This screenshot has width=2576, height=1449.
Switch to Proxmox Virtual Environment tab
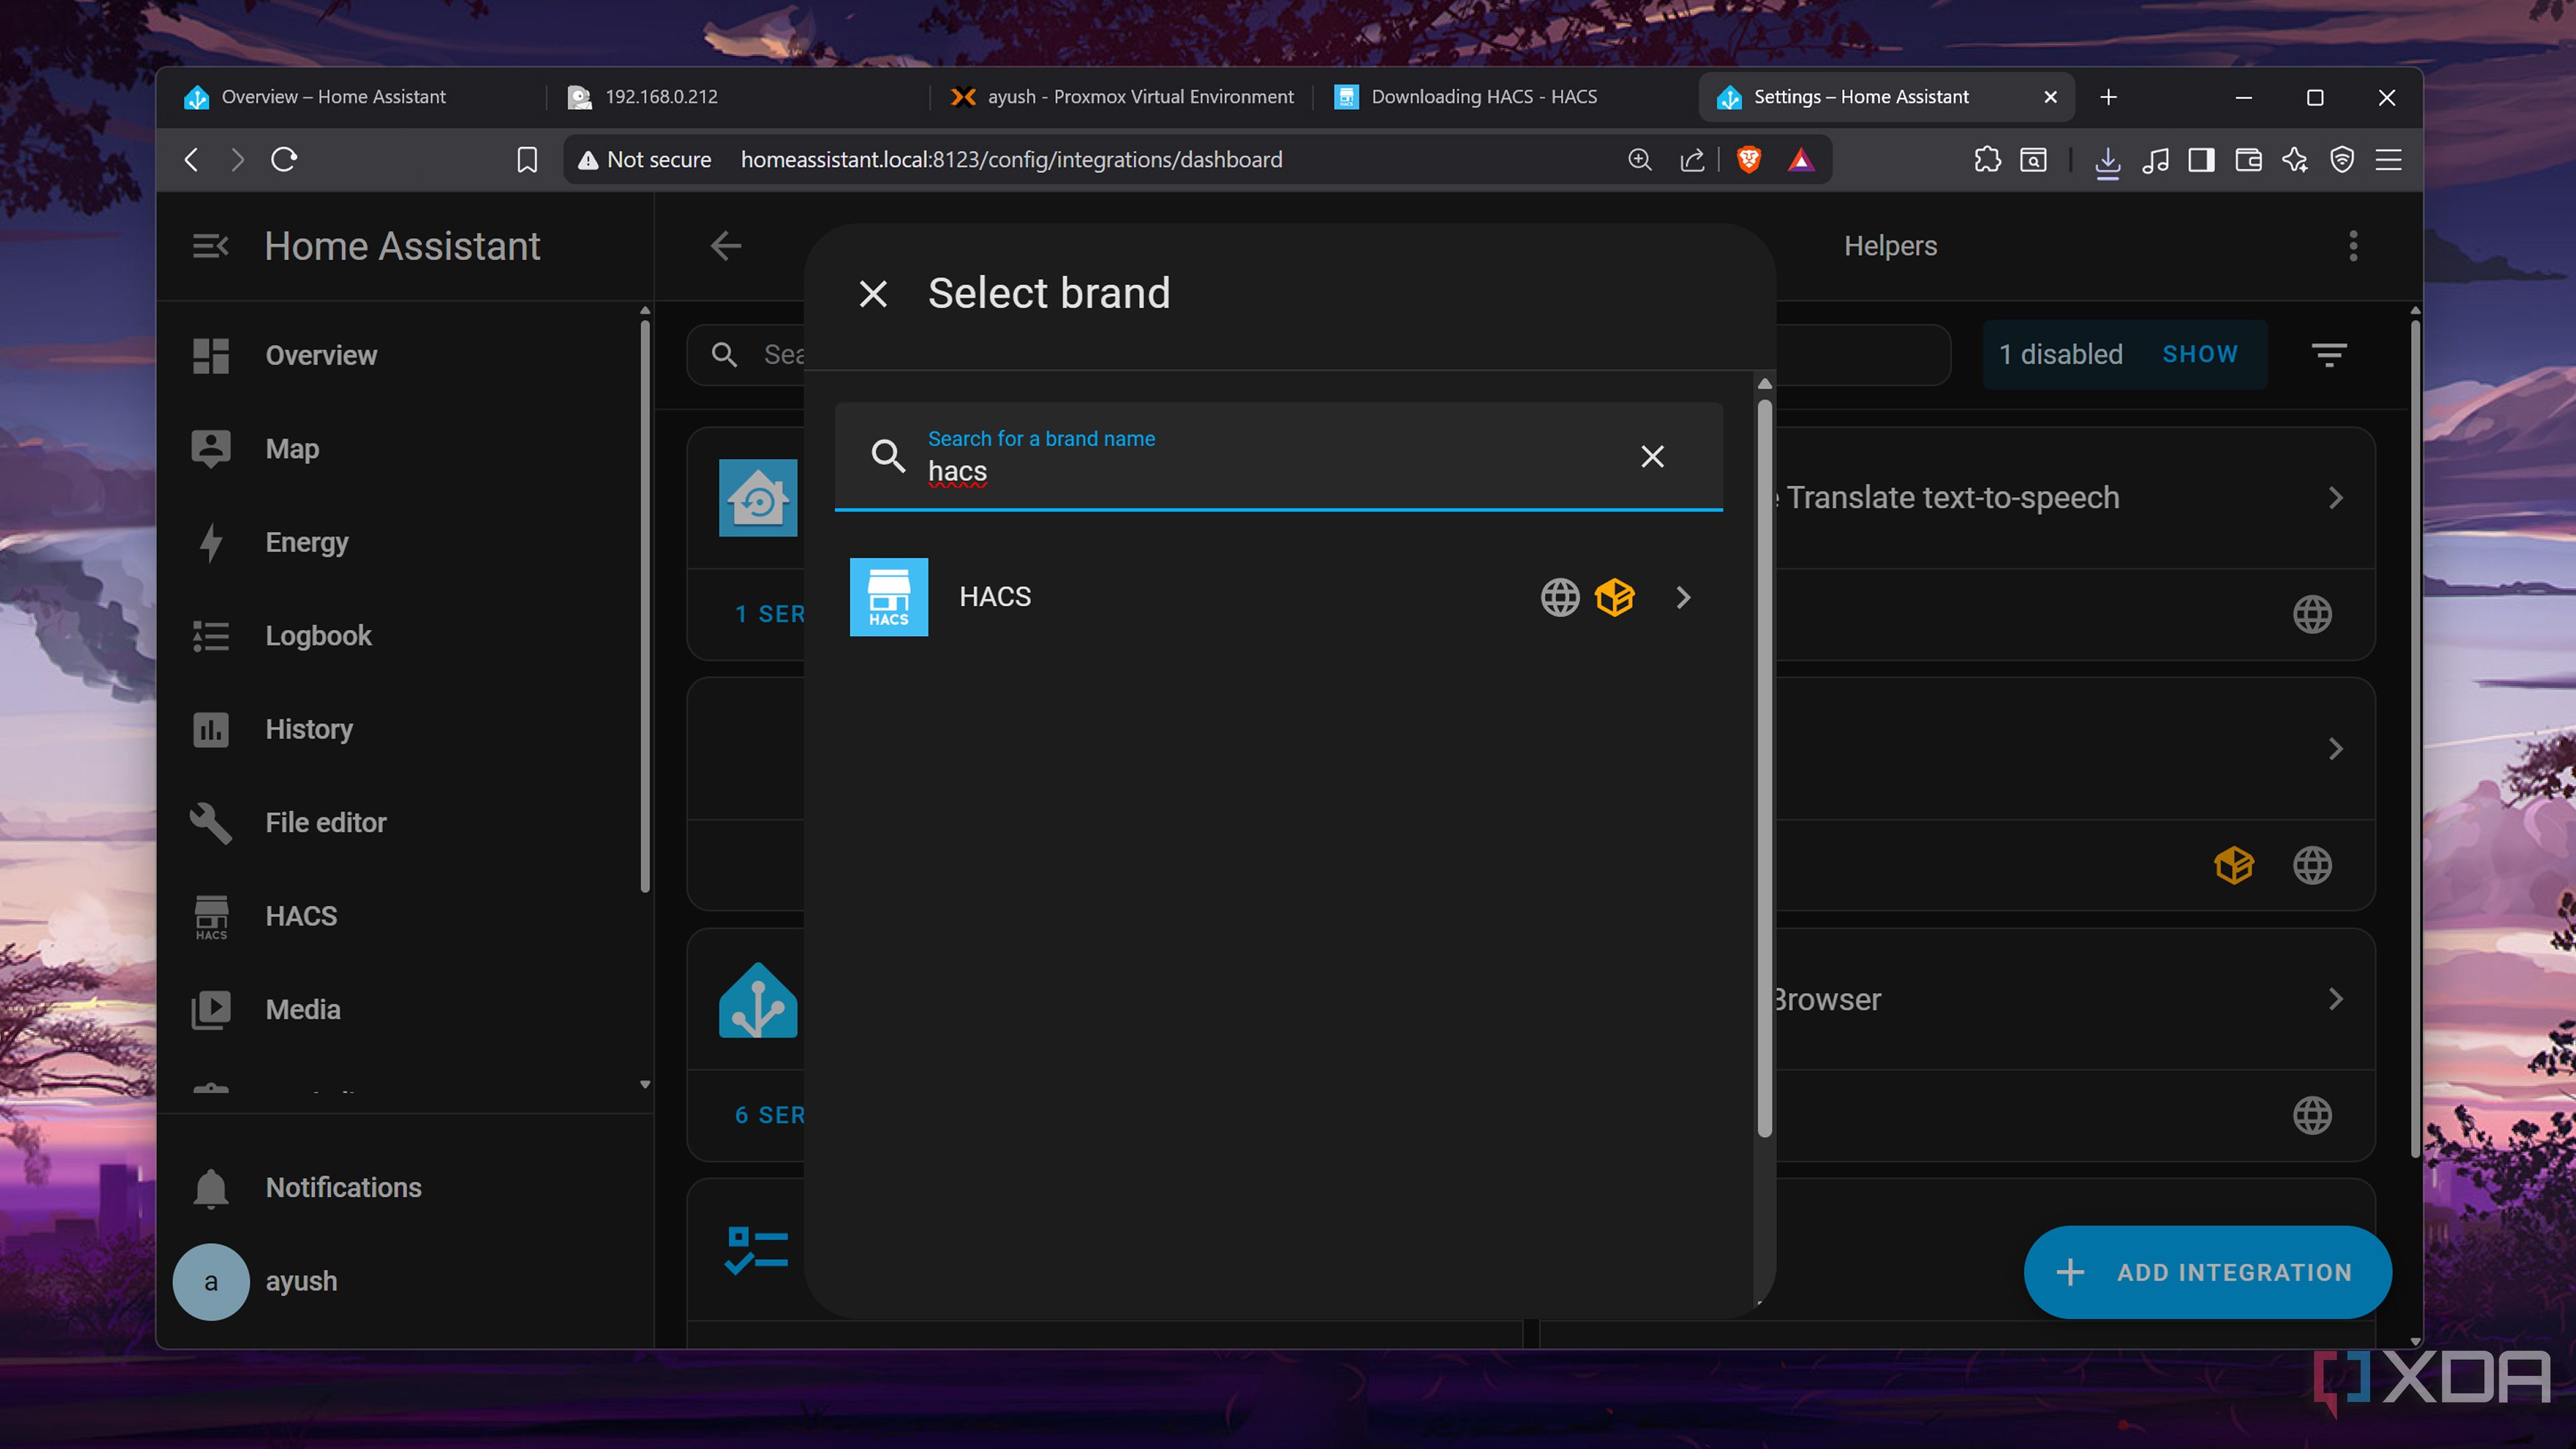(1122, 97)
